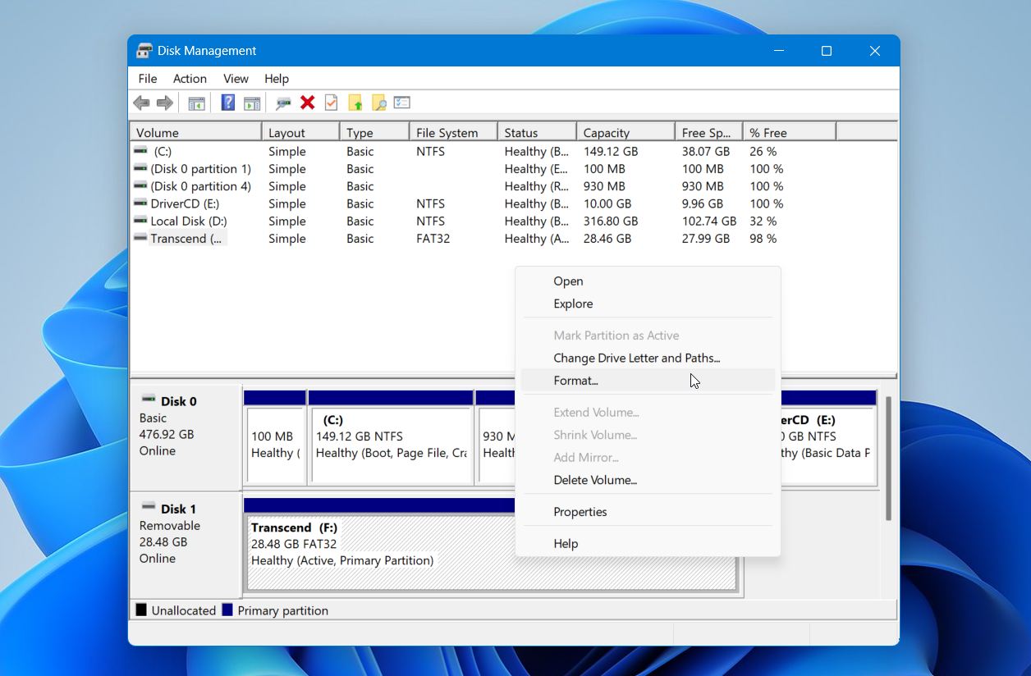Screen dimensions: 1031x676
Task: Sort by the File System column header
Action: pyautogui.click(x=454, y=132)
